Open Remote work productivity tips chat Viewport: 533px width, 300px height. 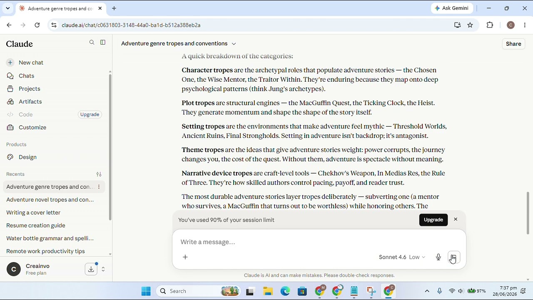point(45,251)
